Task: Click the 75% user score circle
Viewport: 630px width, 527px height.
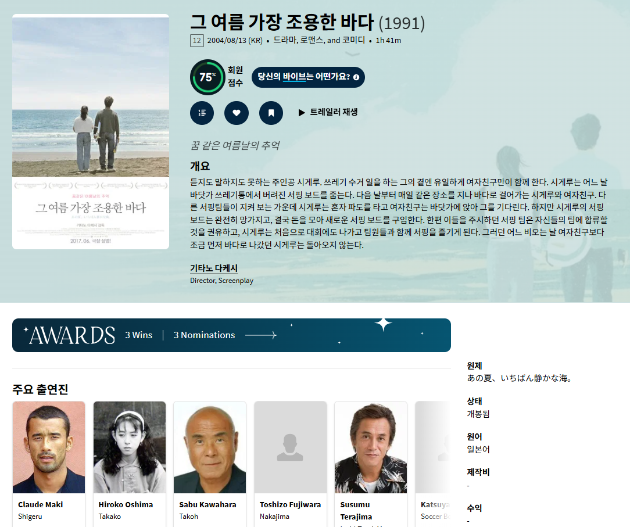Action: click(207, 77)
